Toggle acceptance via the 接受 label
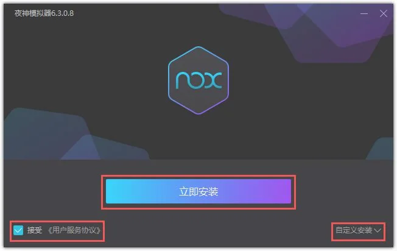The width and height of the screenshot is (397, 251). 35,230
